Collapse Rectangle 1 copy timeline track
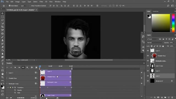This screenshot has width=176, height=99. click(x=7, y=84)
